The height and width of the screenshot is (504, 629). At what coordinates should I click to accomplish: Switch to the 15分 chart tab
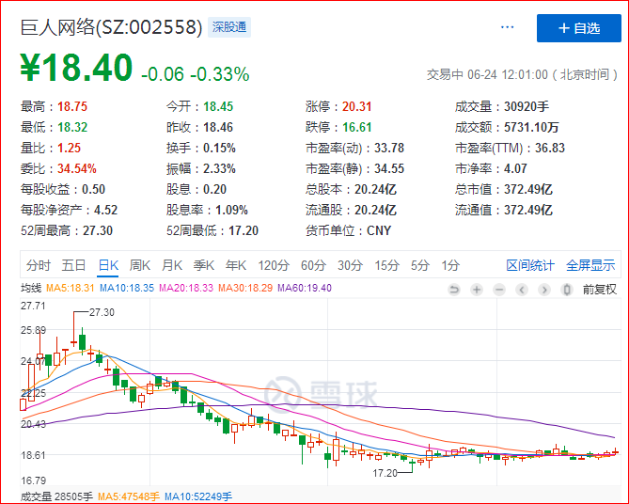pyautogui.click(x=386, y=265)
